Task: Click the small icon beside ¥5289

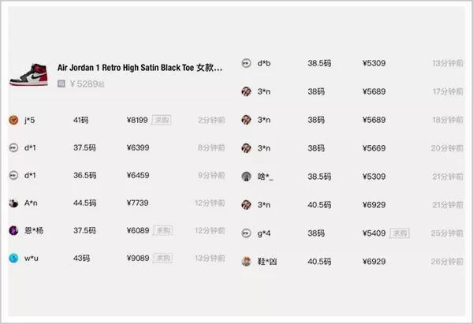Action: tap(61, 84)
